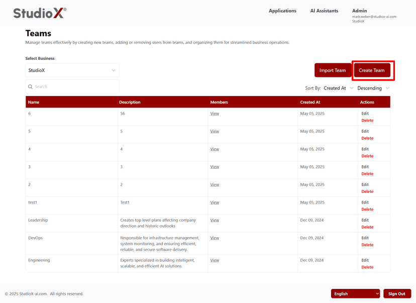View members of team 6

pos(215,113)
